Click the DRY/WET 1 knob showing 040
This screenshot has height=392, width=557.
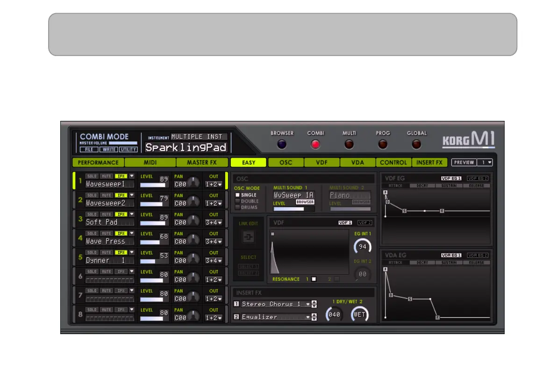[x=334, y=315]
